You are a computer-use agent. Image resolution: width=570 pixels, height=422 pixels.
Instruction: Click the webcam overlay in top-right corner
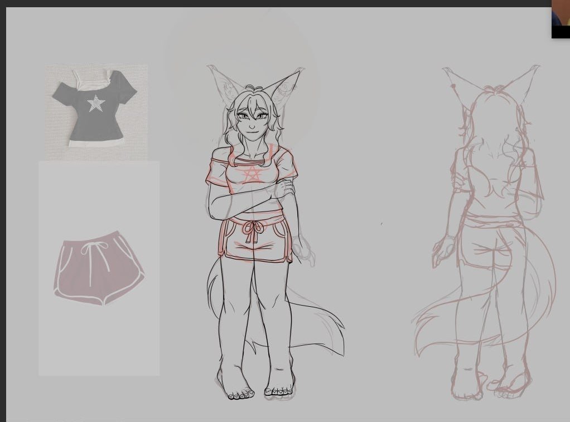click(561, 19)
